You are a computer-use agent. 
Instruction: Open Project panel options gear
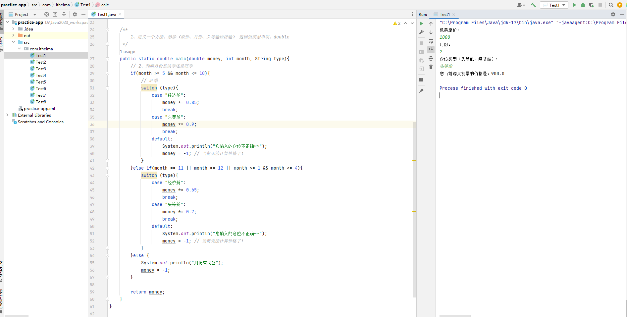pyautogui.click(x=75, y=14)
